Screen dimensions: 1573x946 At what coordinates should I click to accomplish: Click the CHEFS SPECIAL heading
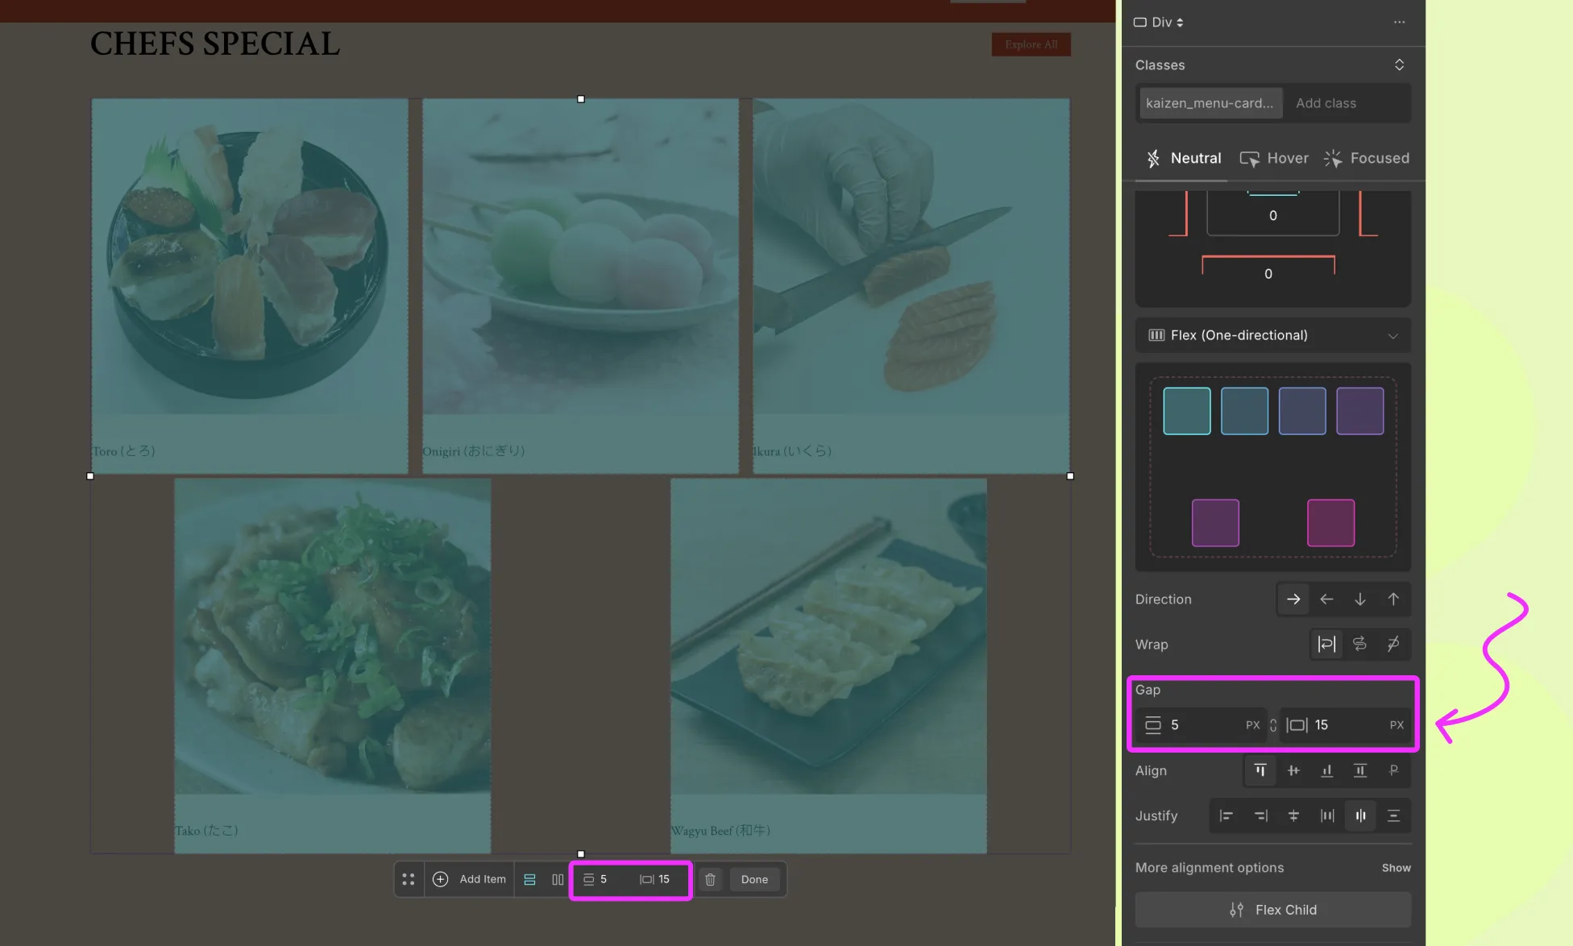pyautogui.click(x=214, y=44)
